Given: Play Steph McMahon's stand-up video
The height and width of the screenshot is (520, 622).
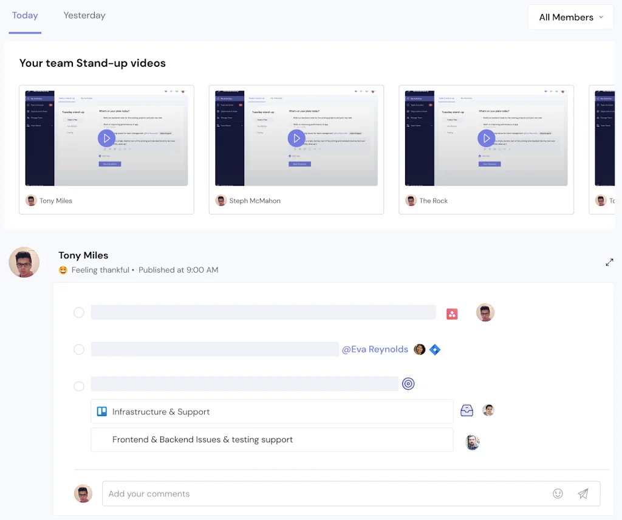Looking at the screenshot, I should click(x=296, y=138).
